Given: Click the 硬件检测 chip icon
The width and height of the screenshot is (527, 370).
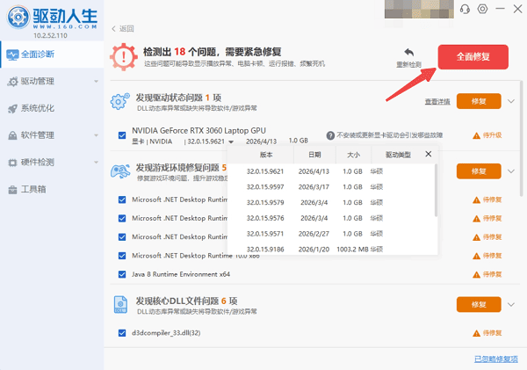Looking at the screenshot, I should tap(12, 163).
